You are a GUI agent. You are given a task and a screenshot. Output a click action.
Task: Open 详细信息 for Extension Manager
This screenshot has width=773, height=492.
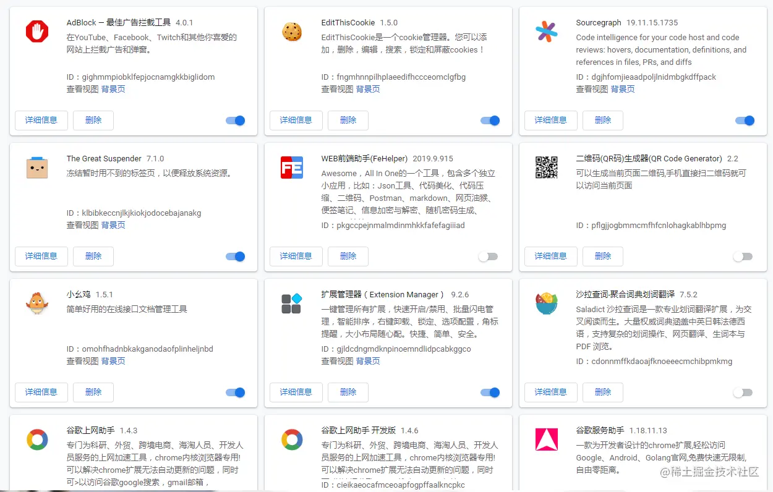point(296,392)
